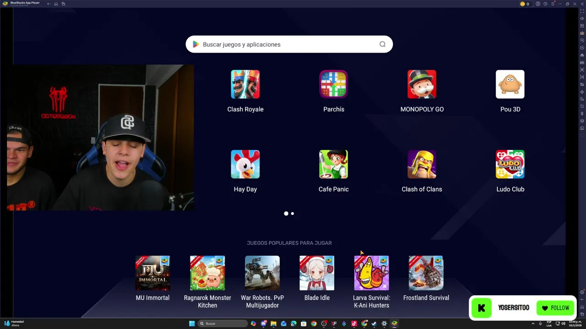Click the Buscar juegos y aplicaciones search field
The height and width of the screenshot is (329, 586).
point(289,44)
